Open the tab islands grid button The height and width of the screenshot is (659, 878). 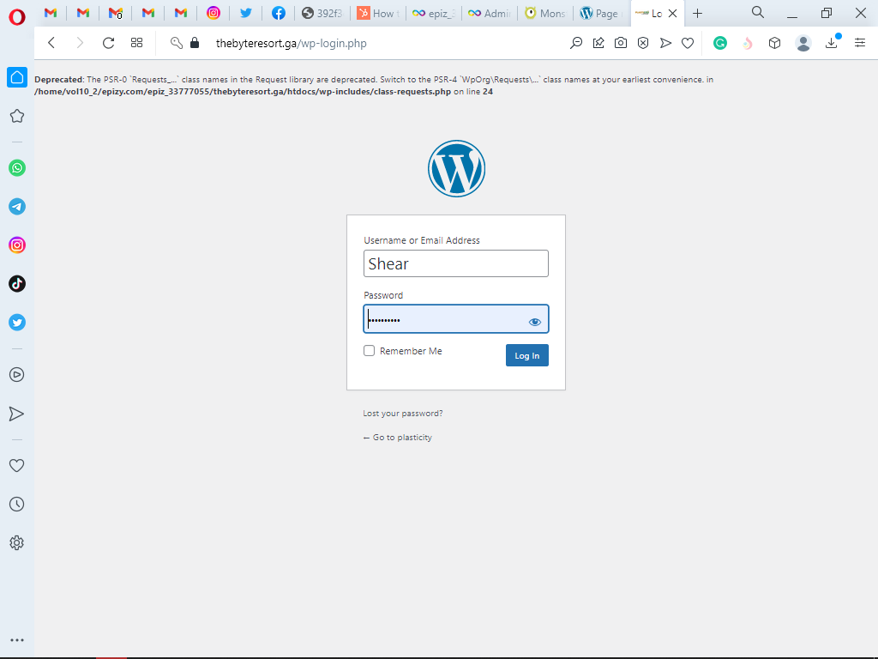point(136,43)
